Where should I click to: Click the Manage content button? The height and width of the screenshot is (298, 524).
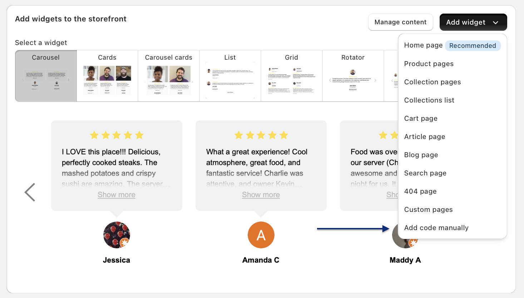tap(401, 22)
